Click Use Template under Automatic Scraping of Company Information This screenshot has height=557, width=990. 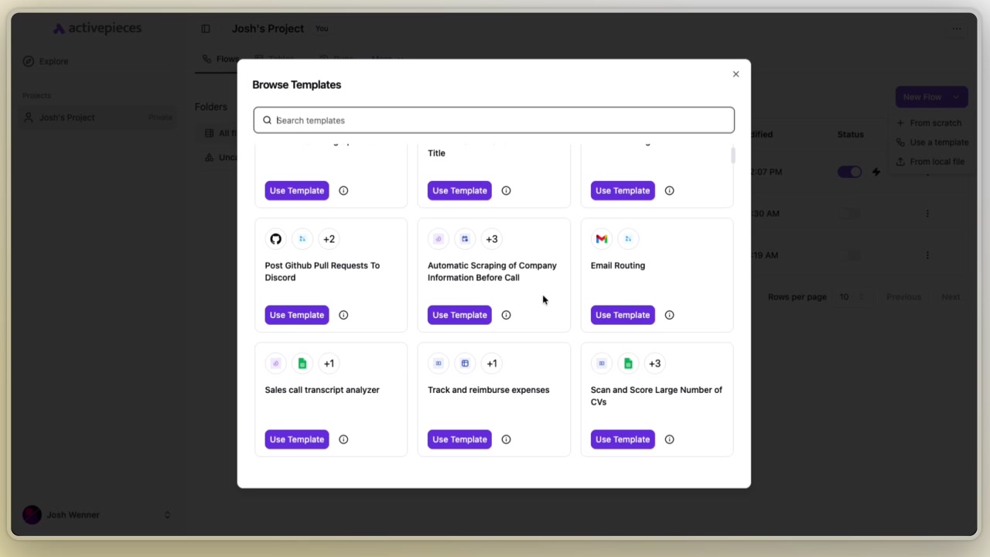tap(459, 315)
